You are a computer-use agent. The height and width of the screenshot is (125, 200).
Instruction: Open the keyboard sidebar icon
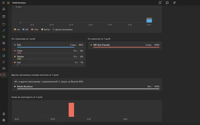pos(4,68)
